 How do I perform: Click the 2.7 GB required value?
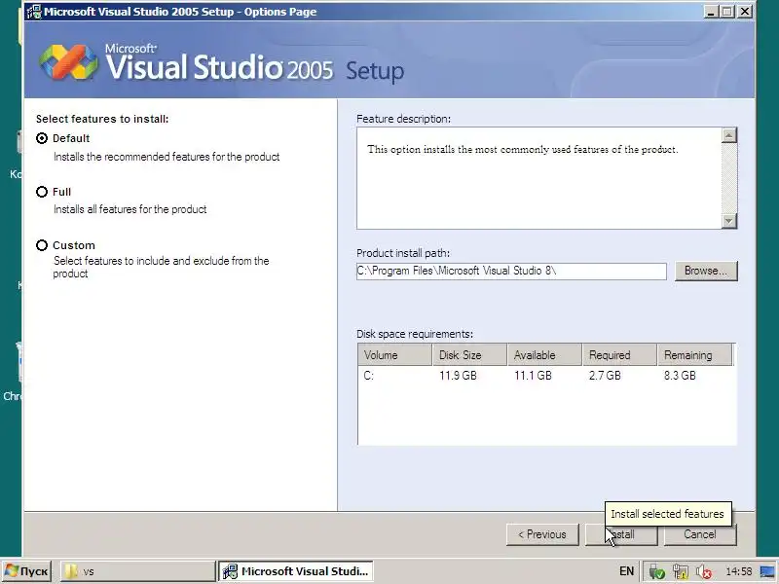click(x=605, y=376)
